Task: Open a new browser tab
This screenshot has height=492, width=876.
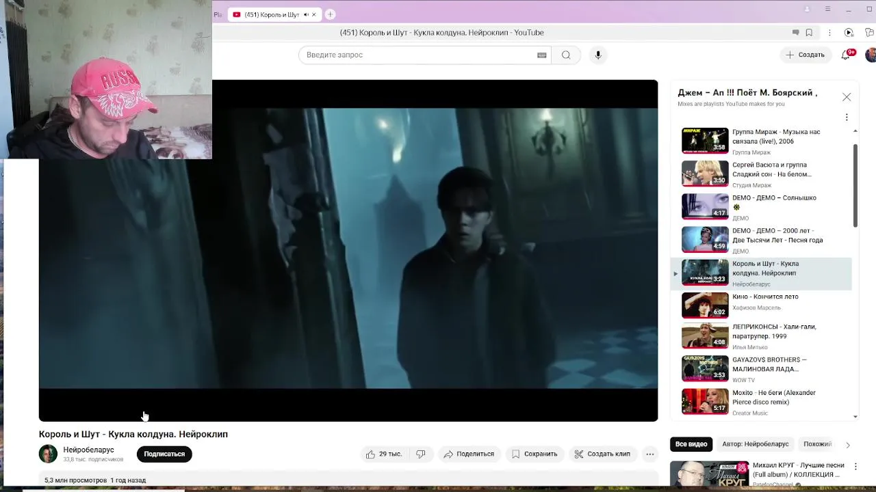Action: click(330, 14)
